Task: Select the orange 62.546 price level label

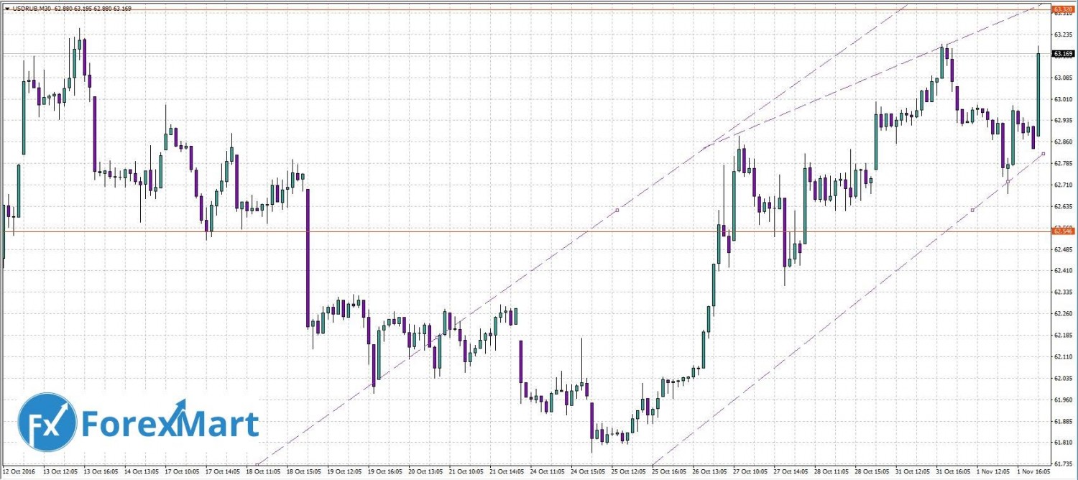Action: (x=1063, y=231)
